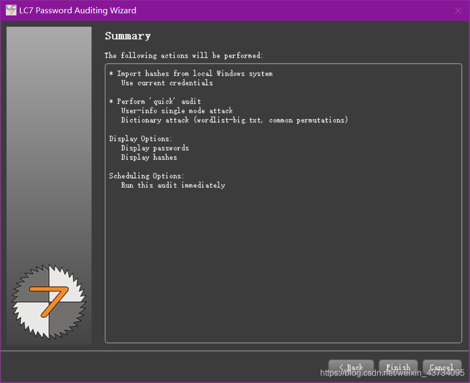The width and height of the screenshot is (470, 383).
Task: Click the 'Display Options:' heading
Action: click(141, 139)
